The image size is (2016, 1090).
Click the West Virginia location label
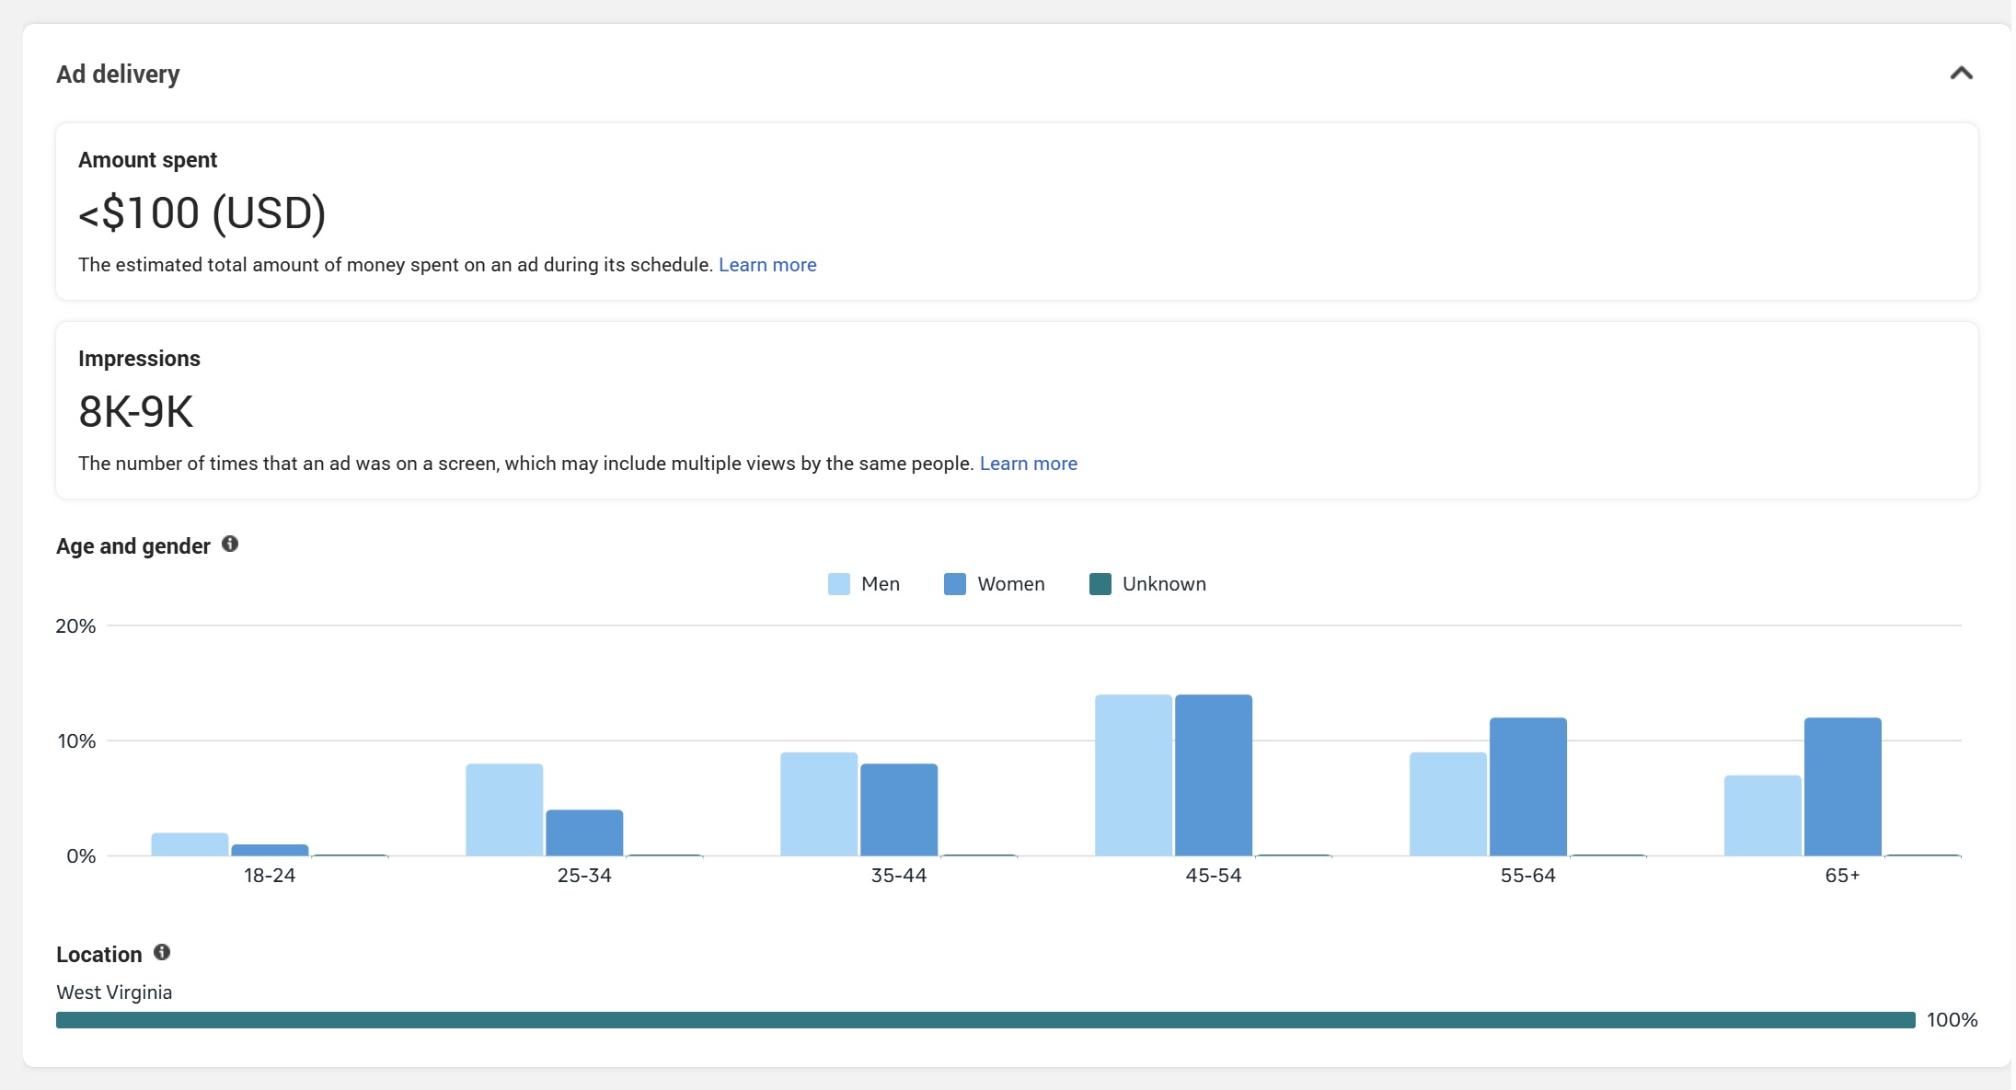click(x=114, y=992)
